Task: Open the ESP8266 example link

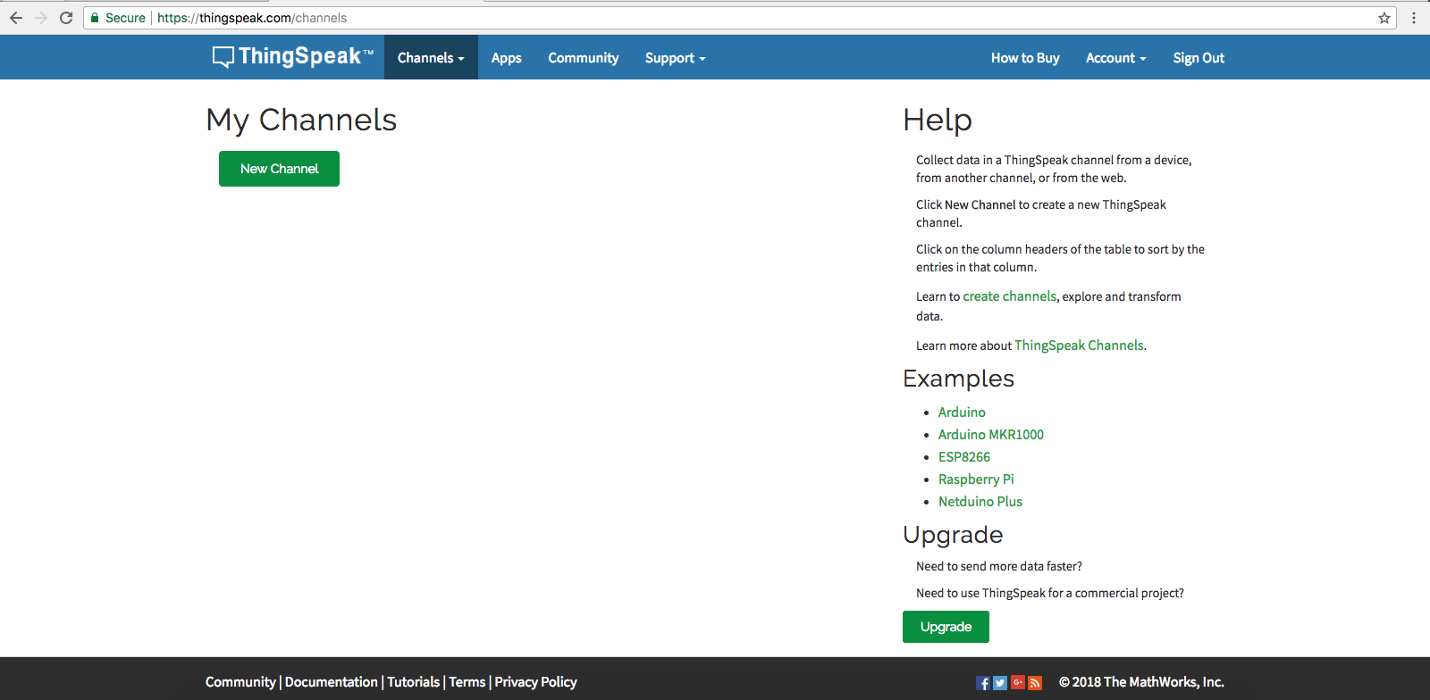Action: [x=963, y=457]
